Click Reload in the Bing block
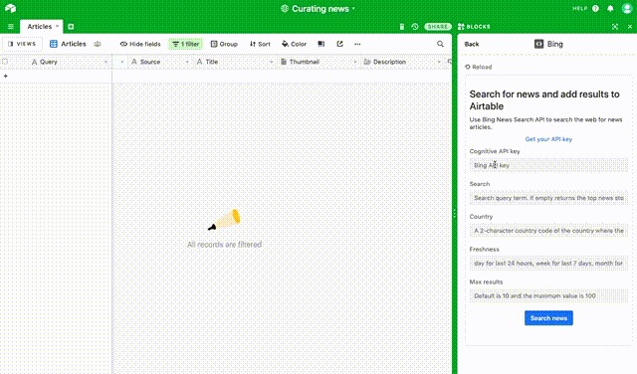 click(479, 67)
